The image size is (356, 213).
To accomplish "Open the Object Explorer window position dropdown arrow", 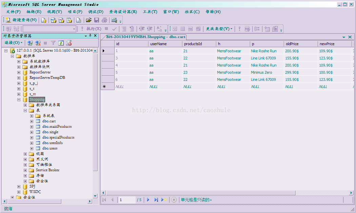I will 86,36.
